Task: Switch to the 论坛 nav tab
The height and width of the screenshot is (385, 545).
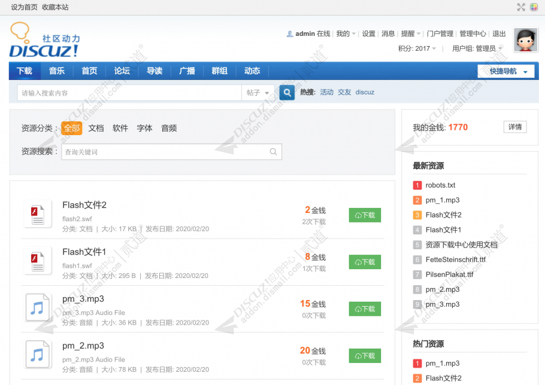Action: [x=122, y=71]
